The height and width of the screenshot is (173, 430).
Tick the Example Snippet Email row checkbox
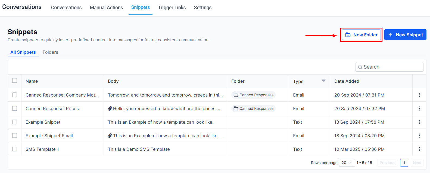coord(15,136)
